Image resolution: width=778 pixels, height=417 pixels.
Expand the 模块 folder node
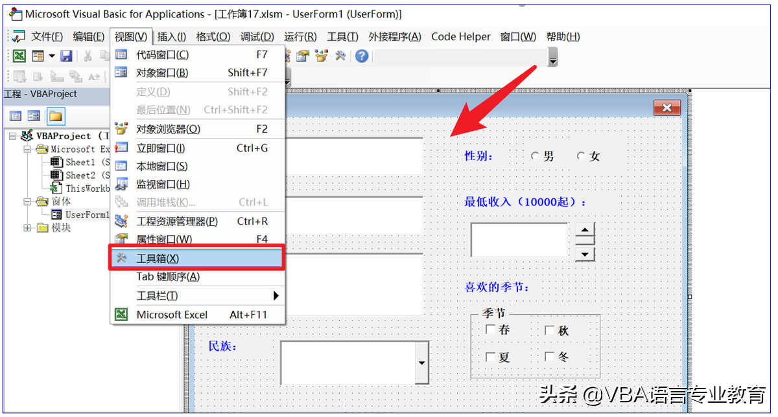pyautogui.click(x=28, y=227)
